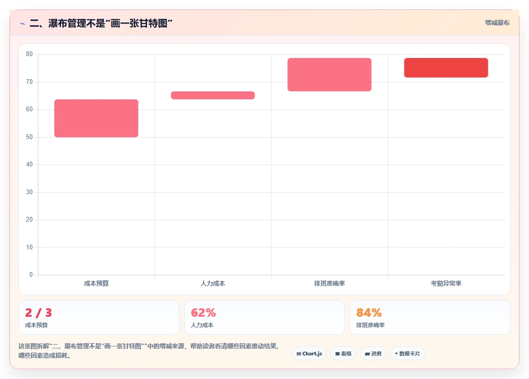Image resolution: width=529 pixels, height=379 pixels.
Task: Click the y-axis value 50
Action: 29,137
